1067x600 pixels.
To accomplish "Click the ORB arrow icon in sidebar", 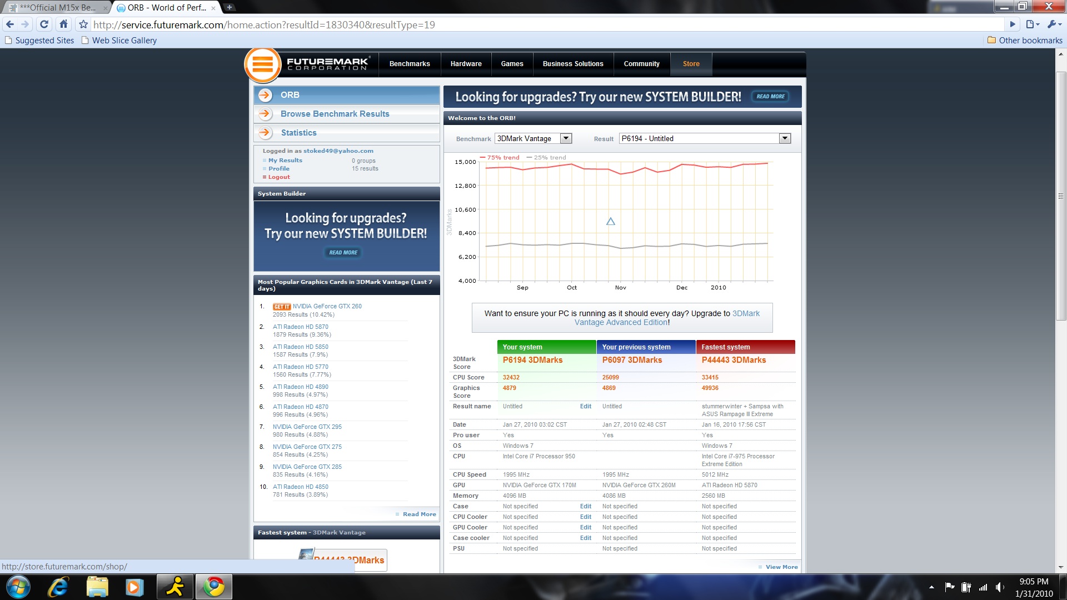I will click(x=265, y=95).
